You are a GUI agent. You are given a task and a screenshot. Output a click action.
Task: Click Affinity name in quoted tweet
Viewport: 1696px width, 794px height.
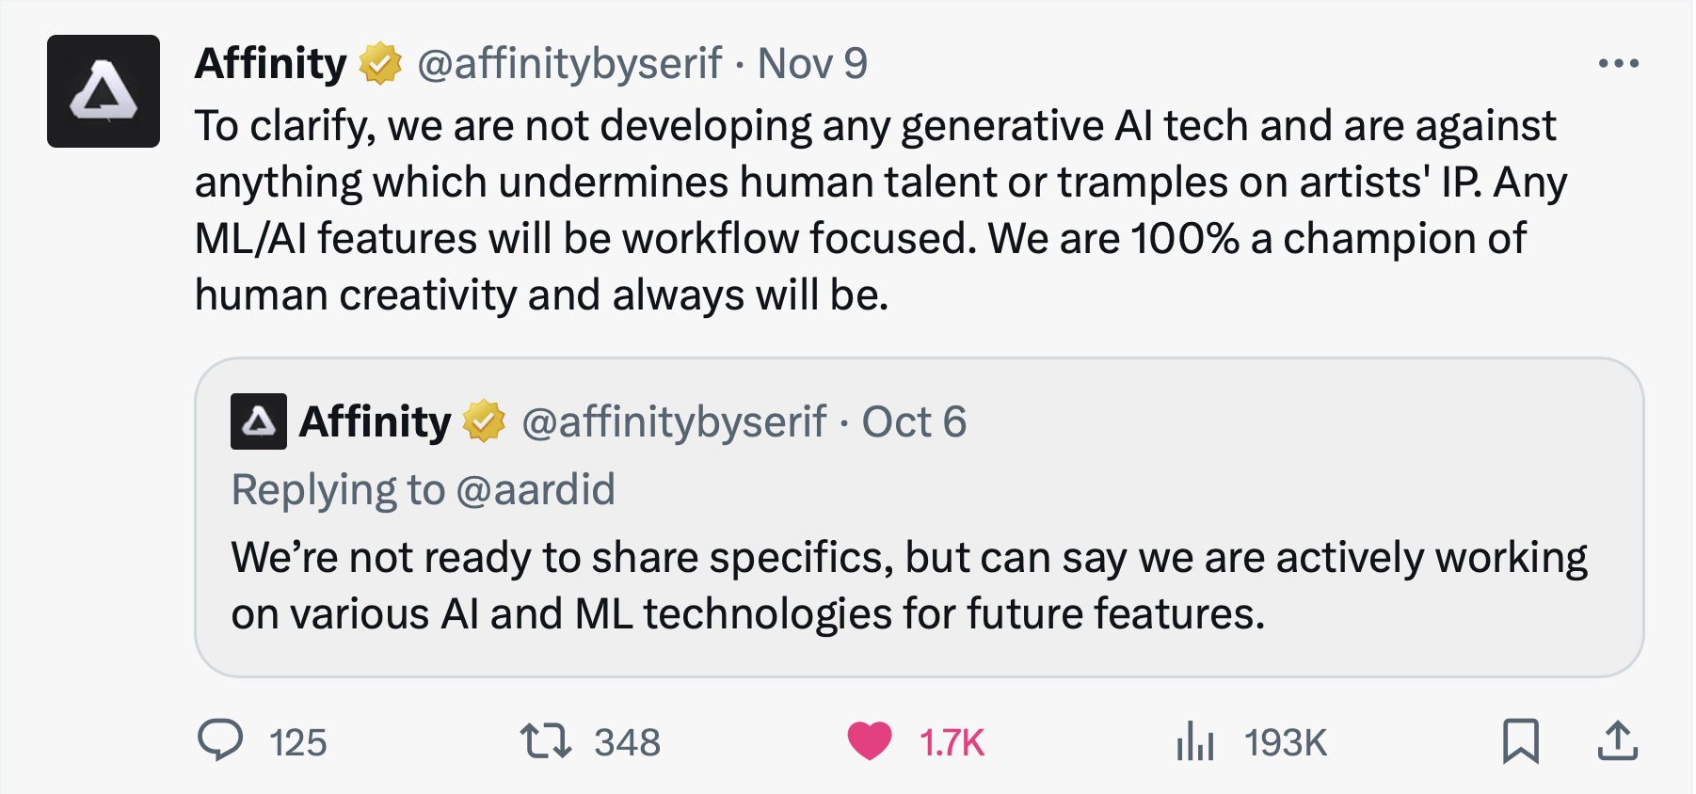pyautogui.click(x=375, y=421)
